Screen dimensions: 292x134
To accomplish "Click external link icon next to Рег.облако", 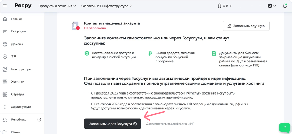I will click(39, 120).
